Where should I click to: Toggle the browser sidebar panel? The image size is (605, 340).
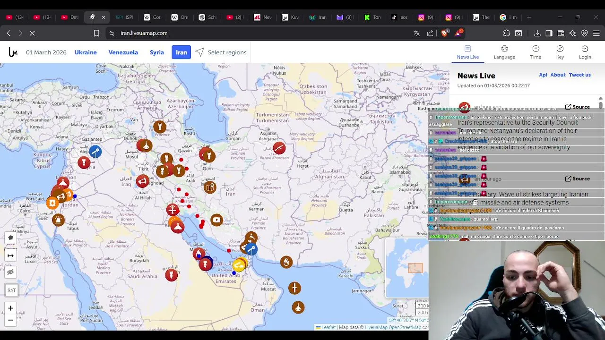click(x=549, y=33)
